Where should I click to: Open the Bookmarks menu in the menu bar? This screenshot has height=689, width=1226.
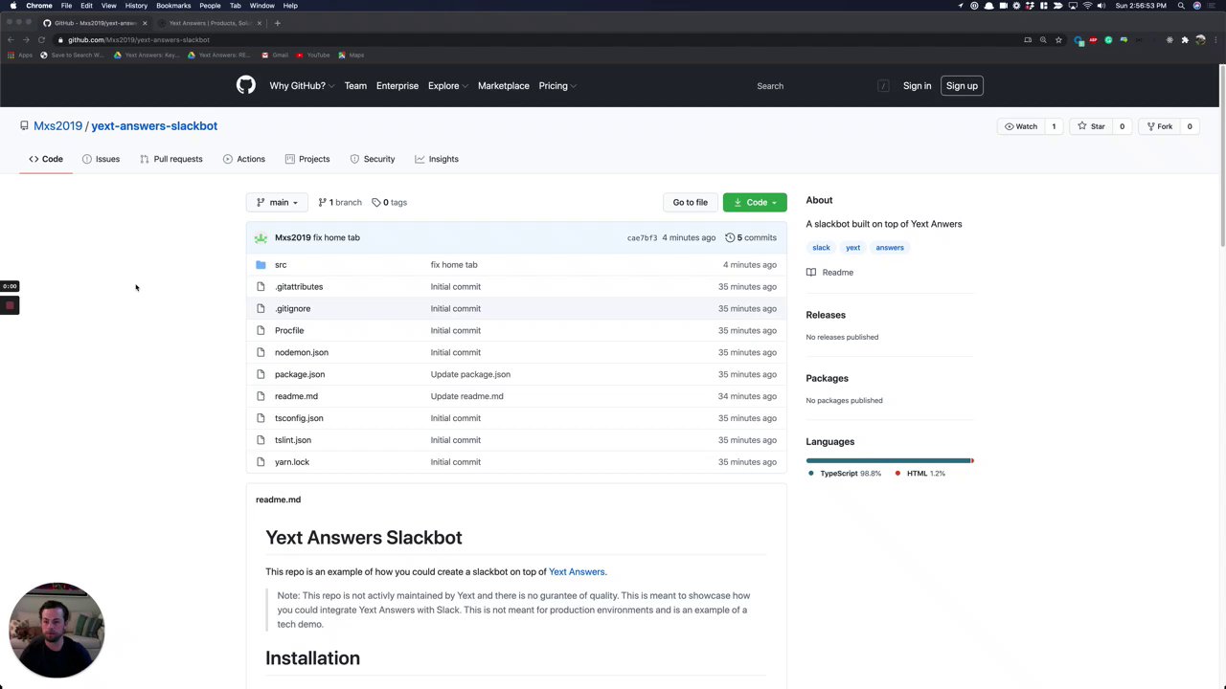pyautogui.click(x=173, y=6)
